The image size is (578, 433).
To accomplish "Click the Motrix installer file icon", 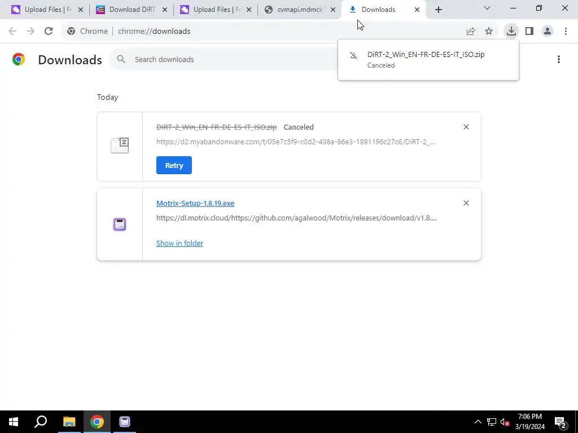I will pyautogui.click(x=120, y=224).
